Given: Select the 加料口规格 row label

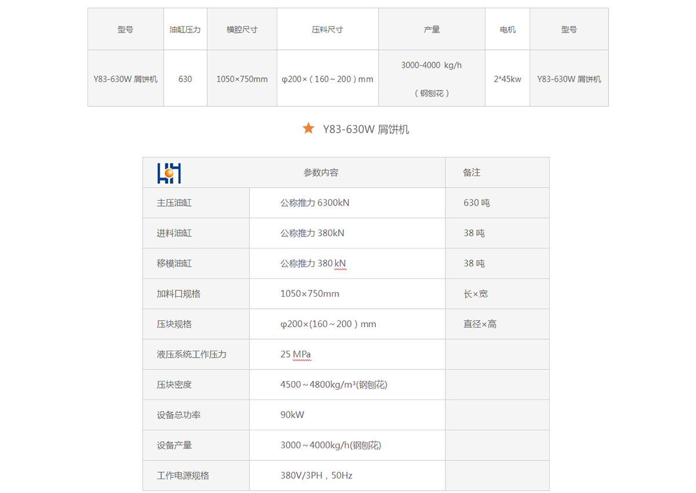Looking at the screenshot, I should coord(179,294).
